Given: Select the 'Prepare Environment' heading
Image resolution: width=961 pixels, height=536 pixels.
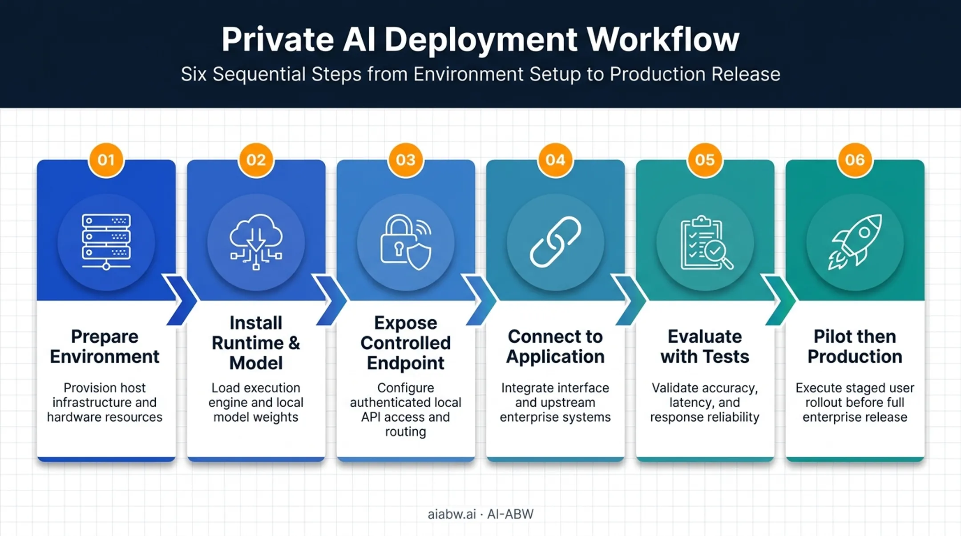Looking at the screenshot, I should point(105,347).
